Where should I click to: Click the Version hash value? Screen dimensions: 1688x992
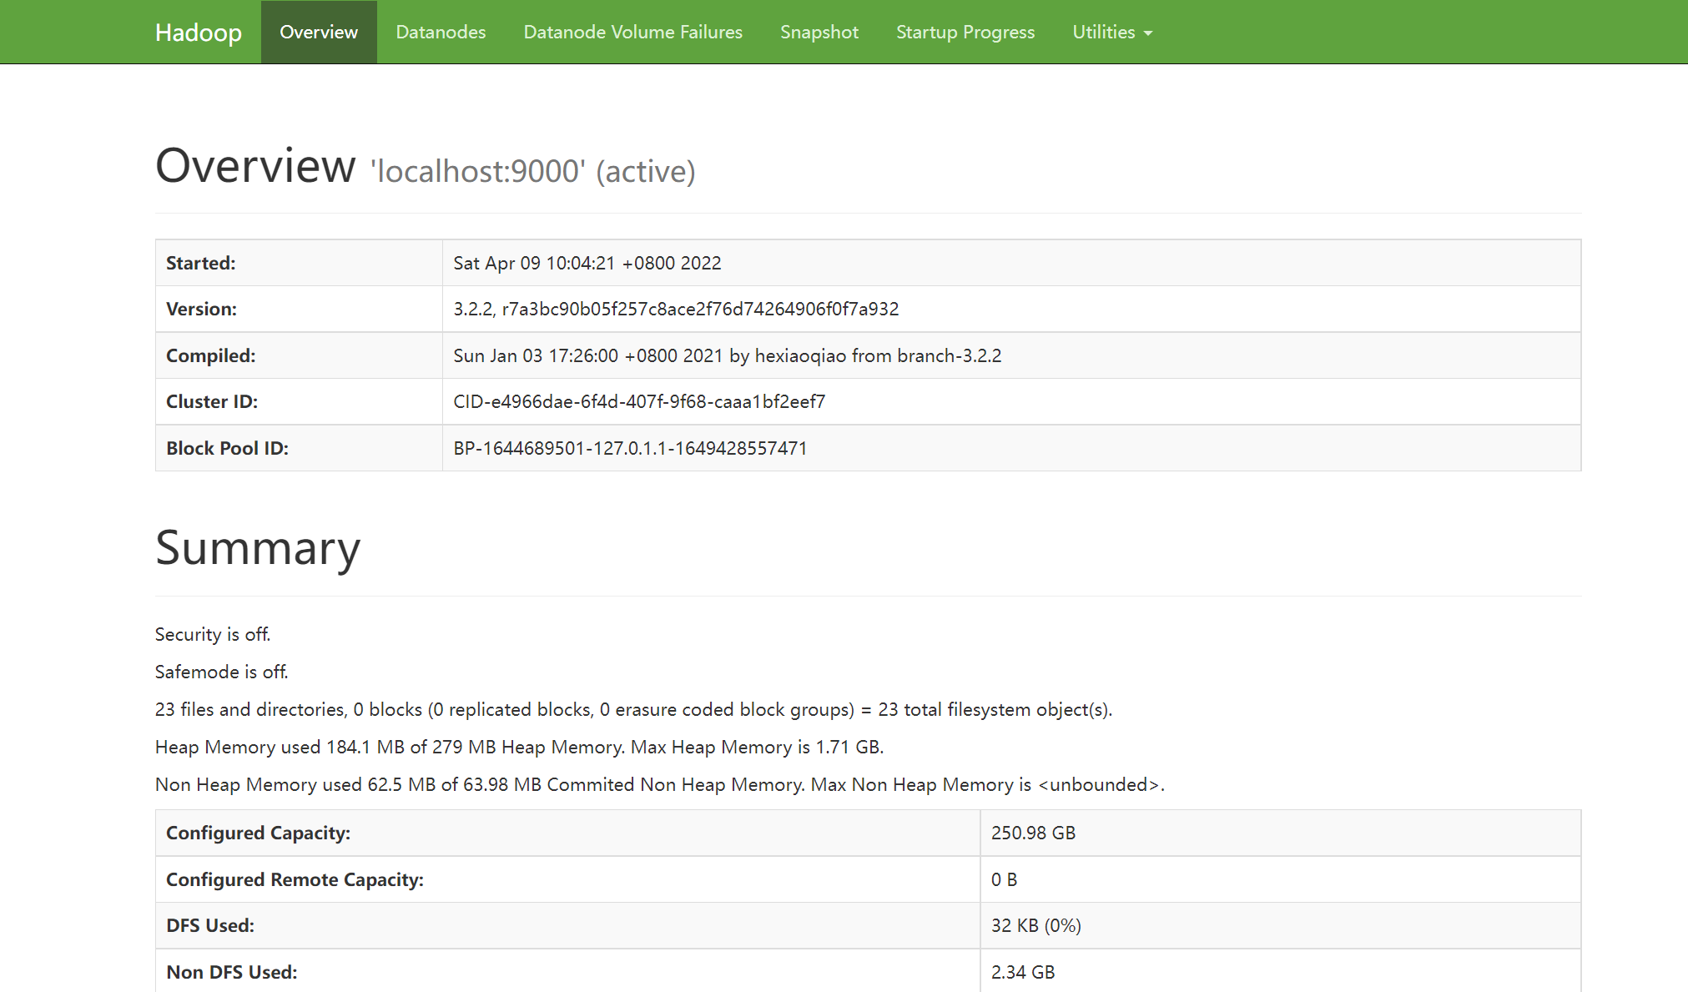(x=675, y=309)
